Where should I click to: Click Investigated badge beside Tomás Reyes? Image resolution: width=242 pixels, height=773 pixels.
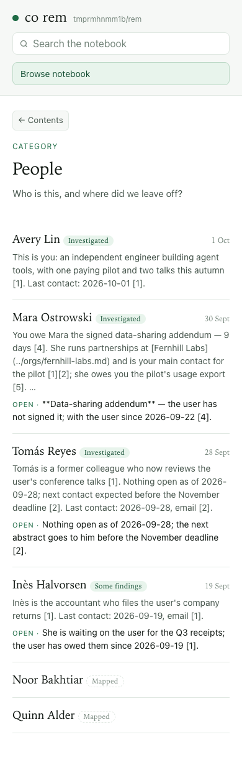(105, 452)
